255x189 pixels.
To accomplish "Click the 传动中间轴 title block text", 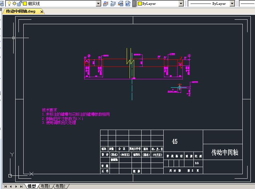I will (225, 152).
